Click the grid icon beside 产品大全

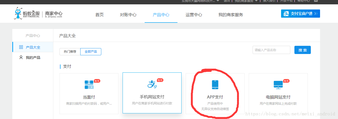coord(21,47)
